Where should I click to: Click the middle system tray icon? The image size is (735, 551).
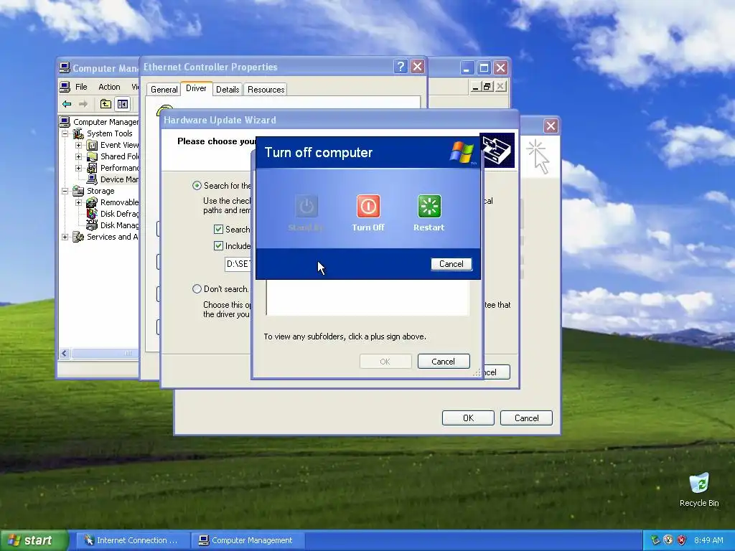click(668, 540)
